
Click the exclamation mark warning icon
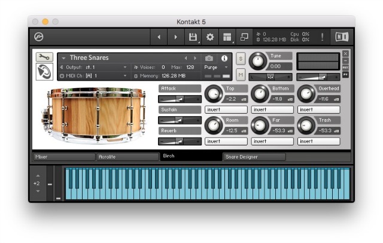322,37
